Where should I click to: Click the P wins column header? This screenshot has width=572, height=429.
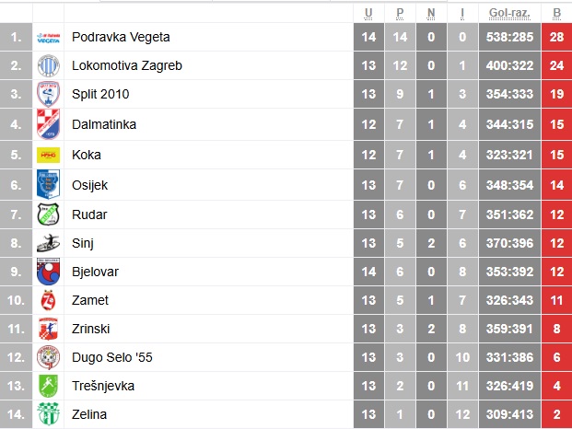400,13
